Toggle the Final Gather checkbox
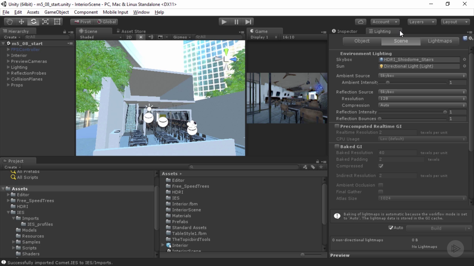Screen dimensions: 474x266 381,192
